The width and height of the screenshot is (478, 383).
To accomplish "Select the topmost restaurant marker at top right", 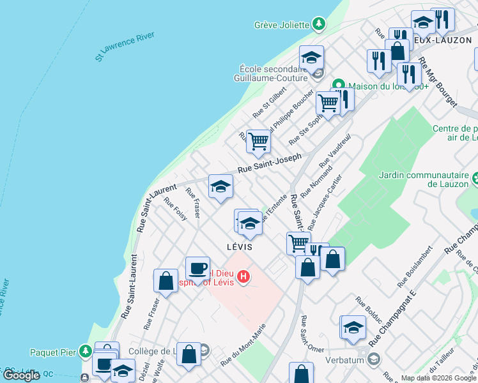I will pos(445,19).
